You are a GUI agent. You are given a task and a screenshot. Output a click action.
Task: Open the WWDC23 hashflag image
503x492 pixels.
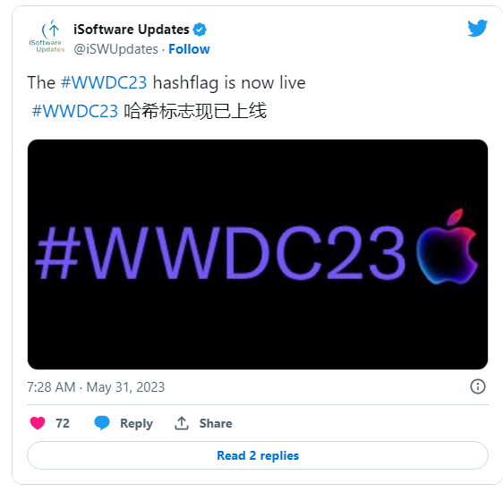point(258,254)
